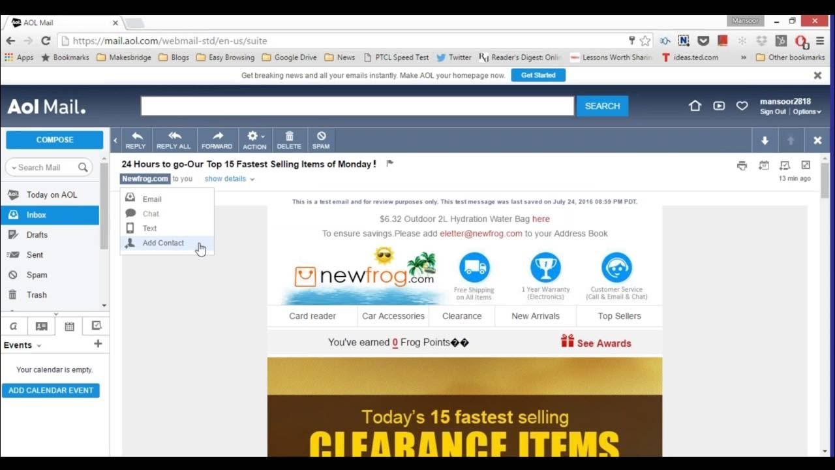Close the open message with X
The image size is (835, 470).
point(817,140)
